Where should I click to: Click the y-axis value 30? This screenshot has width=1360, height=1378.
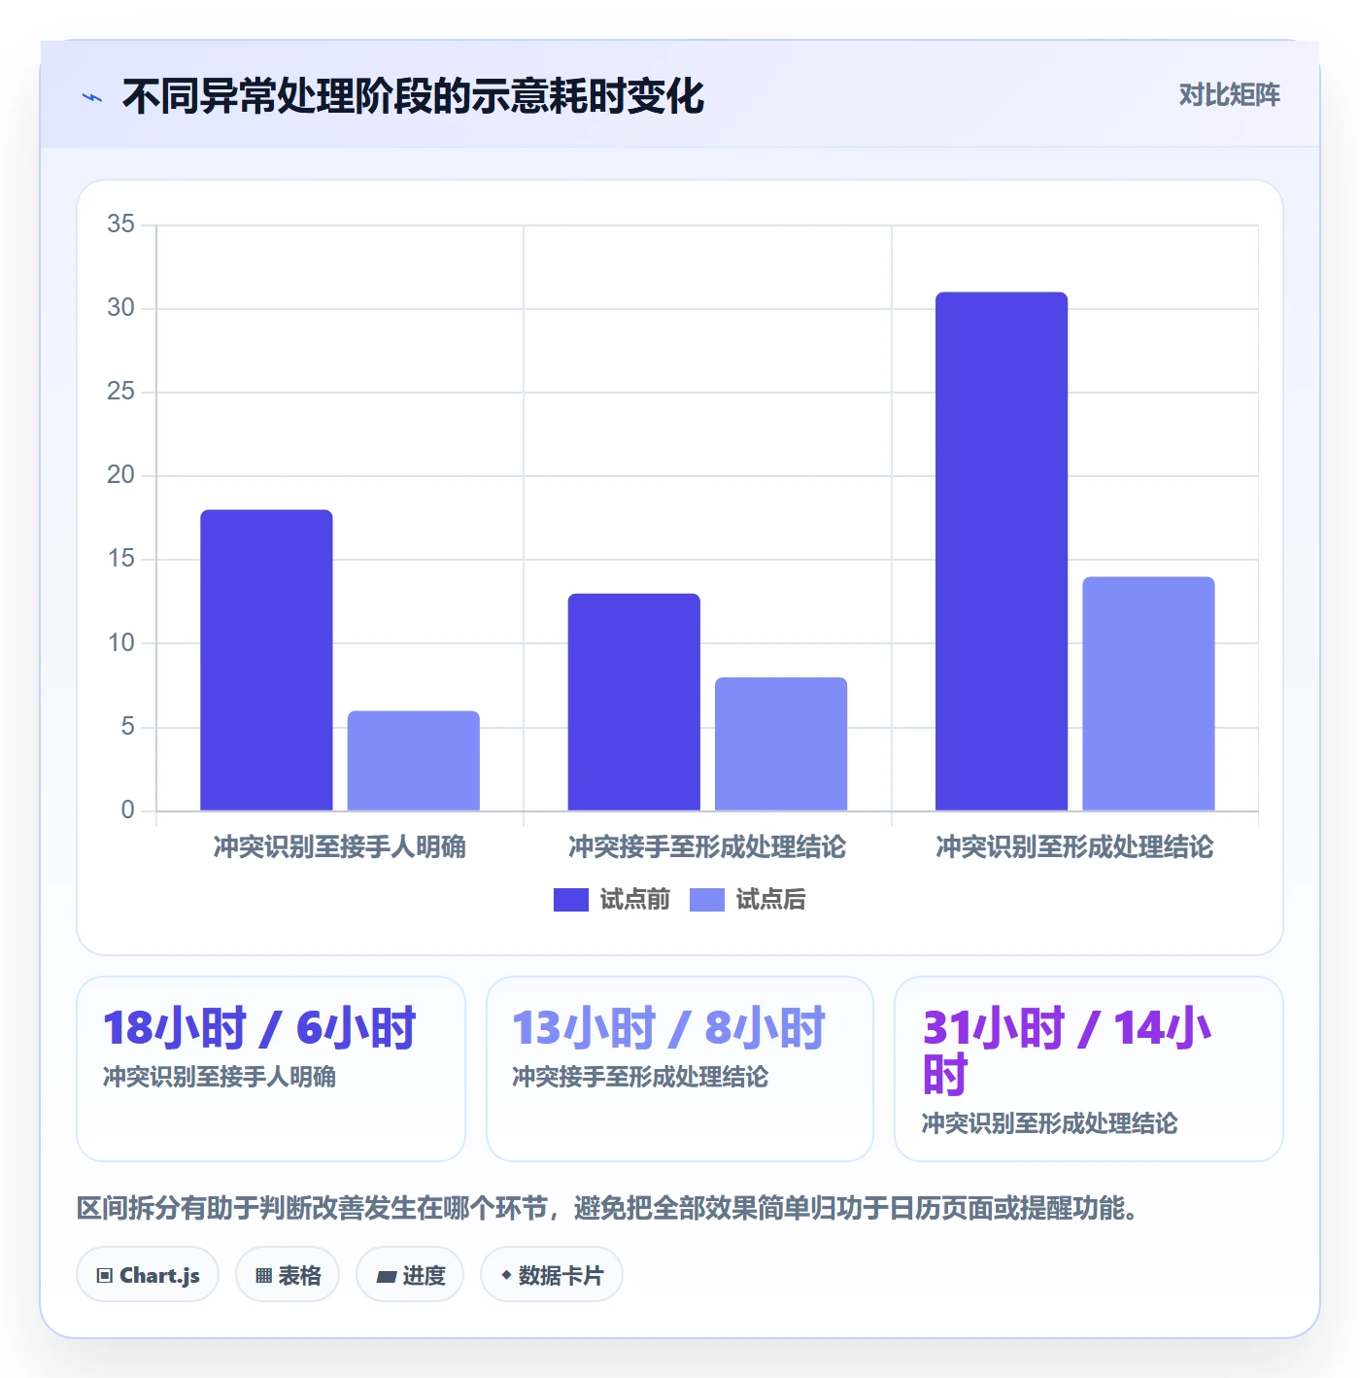pyautogui.click(x=120, y=308)
